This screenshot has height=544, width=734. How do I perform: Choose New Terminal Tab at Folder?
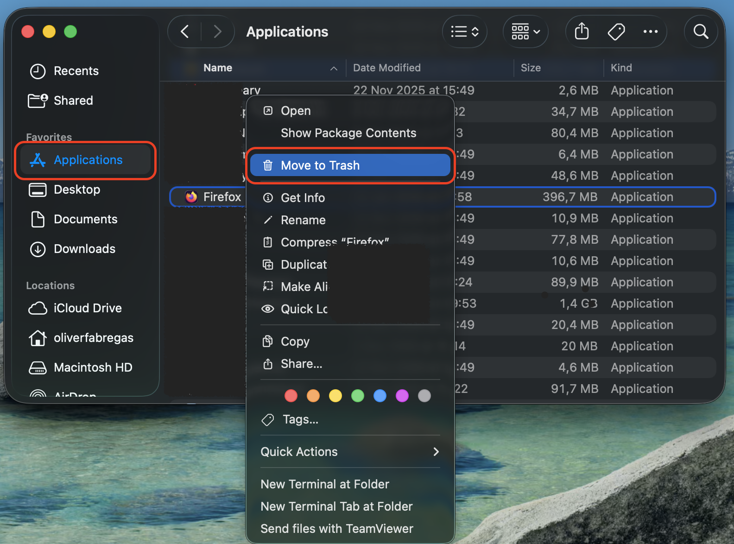[350, 506]
